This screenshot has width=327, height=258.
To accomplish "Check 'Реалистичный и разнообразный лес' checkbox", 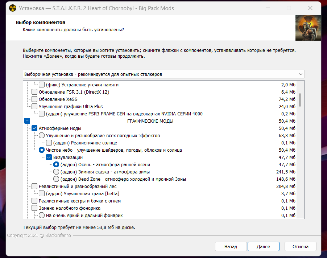I will 34,187.
